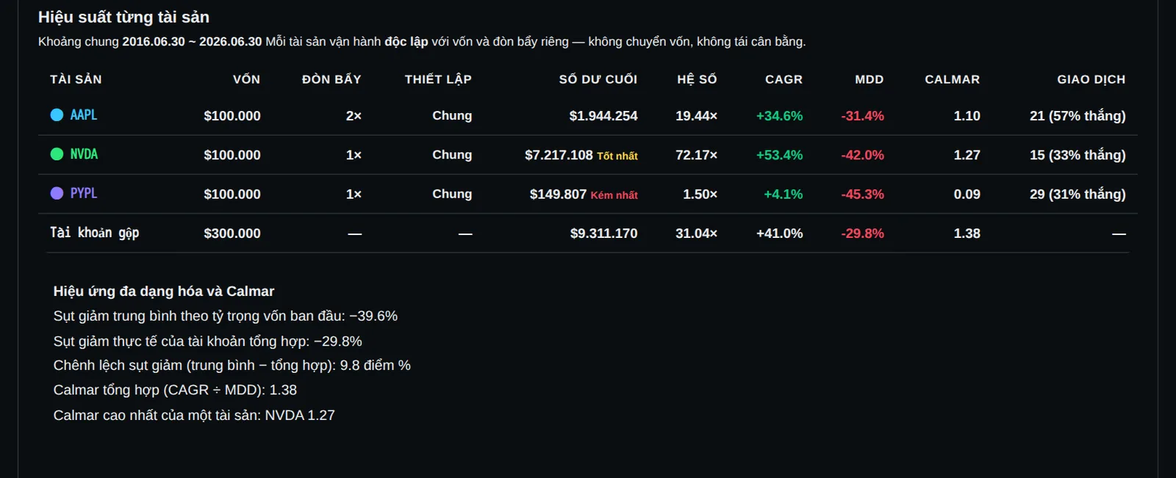Click 'Hiệu ứng đa dạng hóa và Calmar' heading
The height and width of the screenshot is (478, 1176).
pos(164,291)
